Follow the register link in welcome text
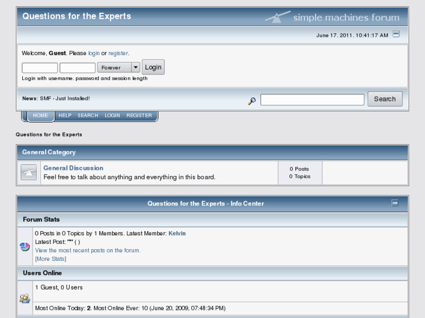 point(118,53)
